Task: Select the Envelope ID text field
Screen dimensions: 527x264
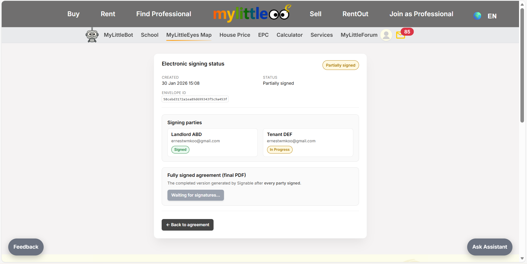Action: click(x=195, y=99)
